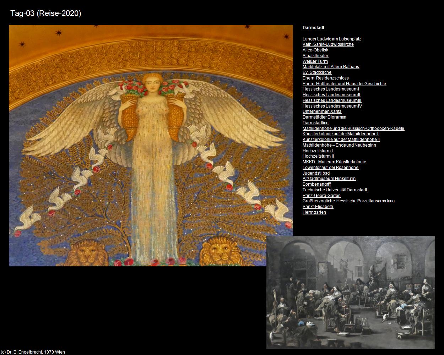Open the Langer Ludwig am Luisenplatz link
The image size is (444, 355).
click(x=332, y=39)
